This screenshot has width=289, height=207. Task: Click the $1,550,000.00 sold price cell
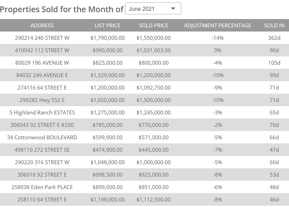153,38
